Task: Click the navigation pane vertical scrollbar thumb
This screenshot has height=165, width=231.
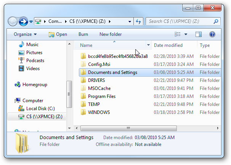Action: [69, 94]
